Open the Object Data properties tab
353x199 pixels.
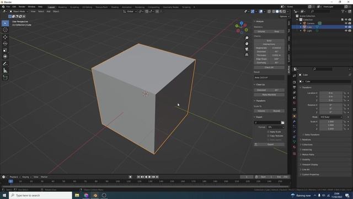[x=294, y=142]
